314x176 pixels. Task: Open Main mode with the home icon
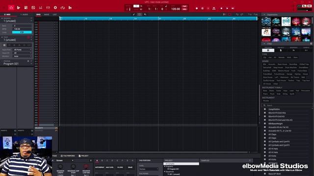11,8
